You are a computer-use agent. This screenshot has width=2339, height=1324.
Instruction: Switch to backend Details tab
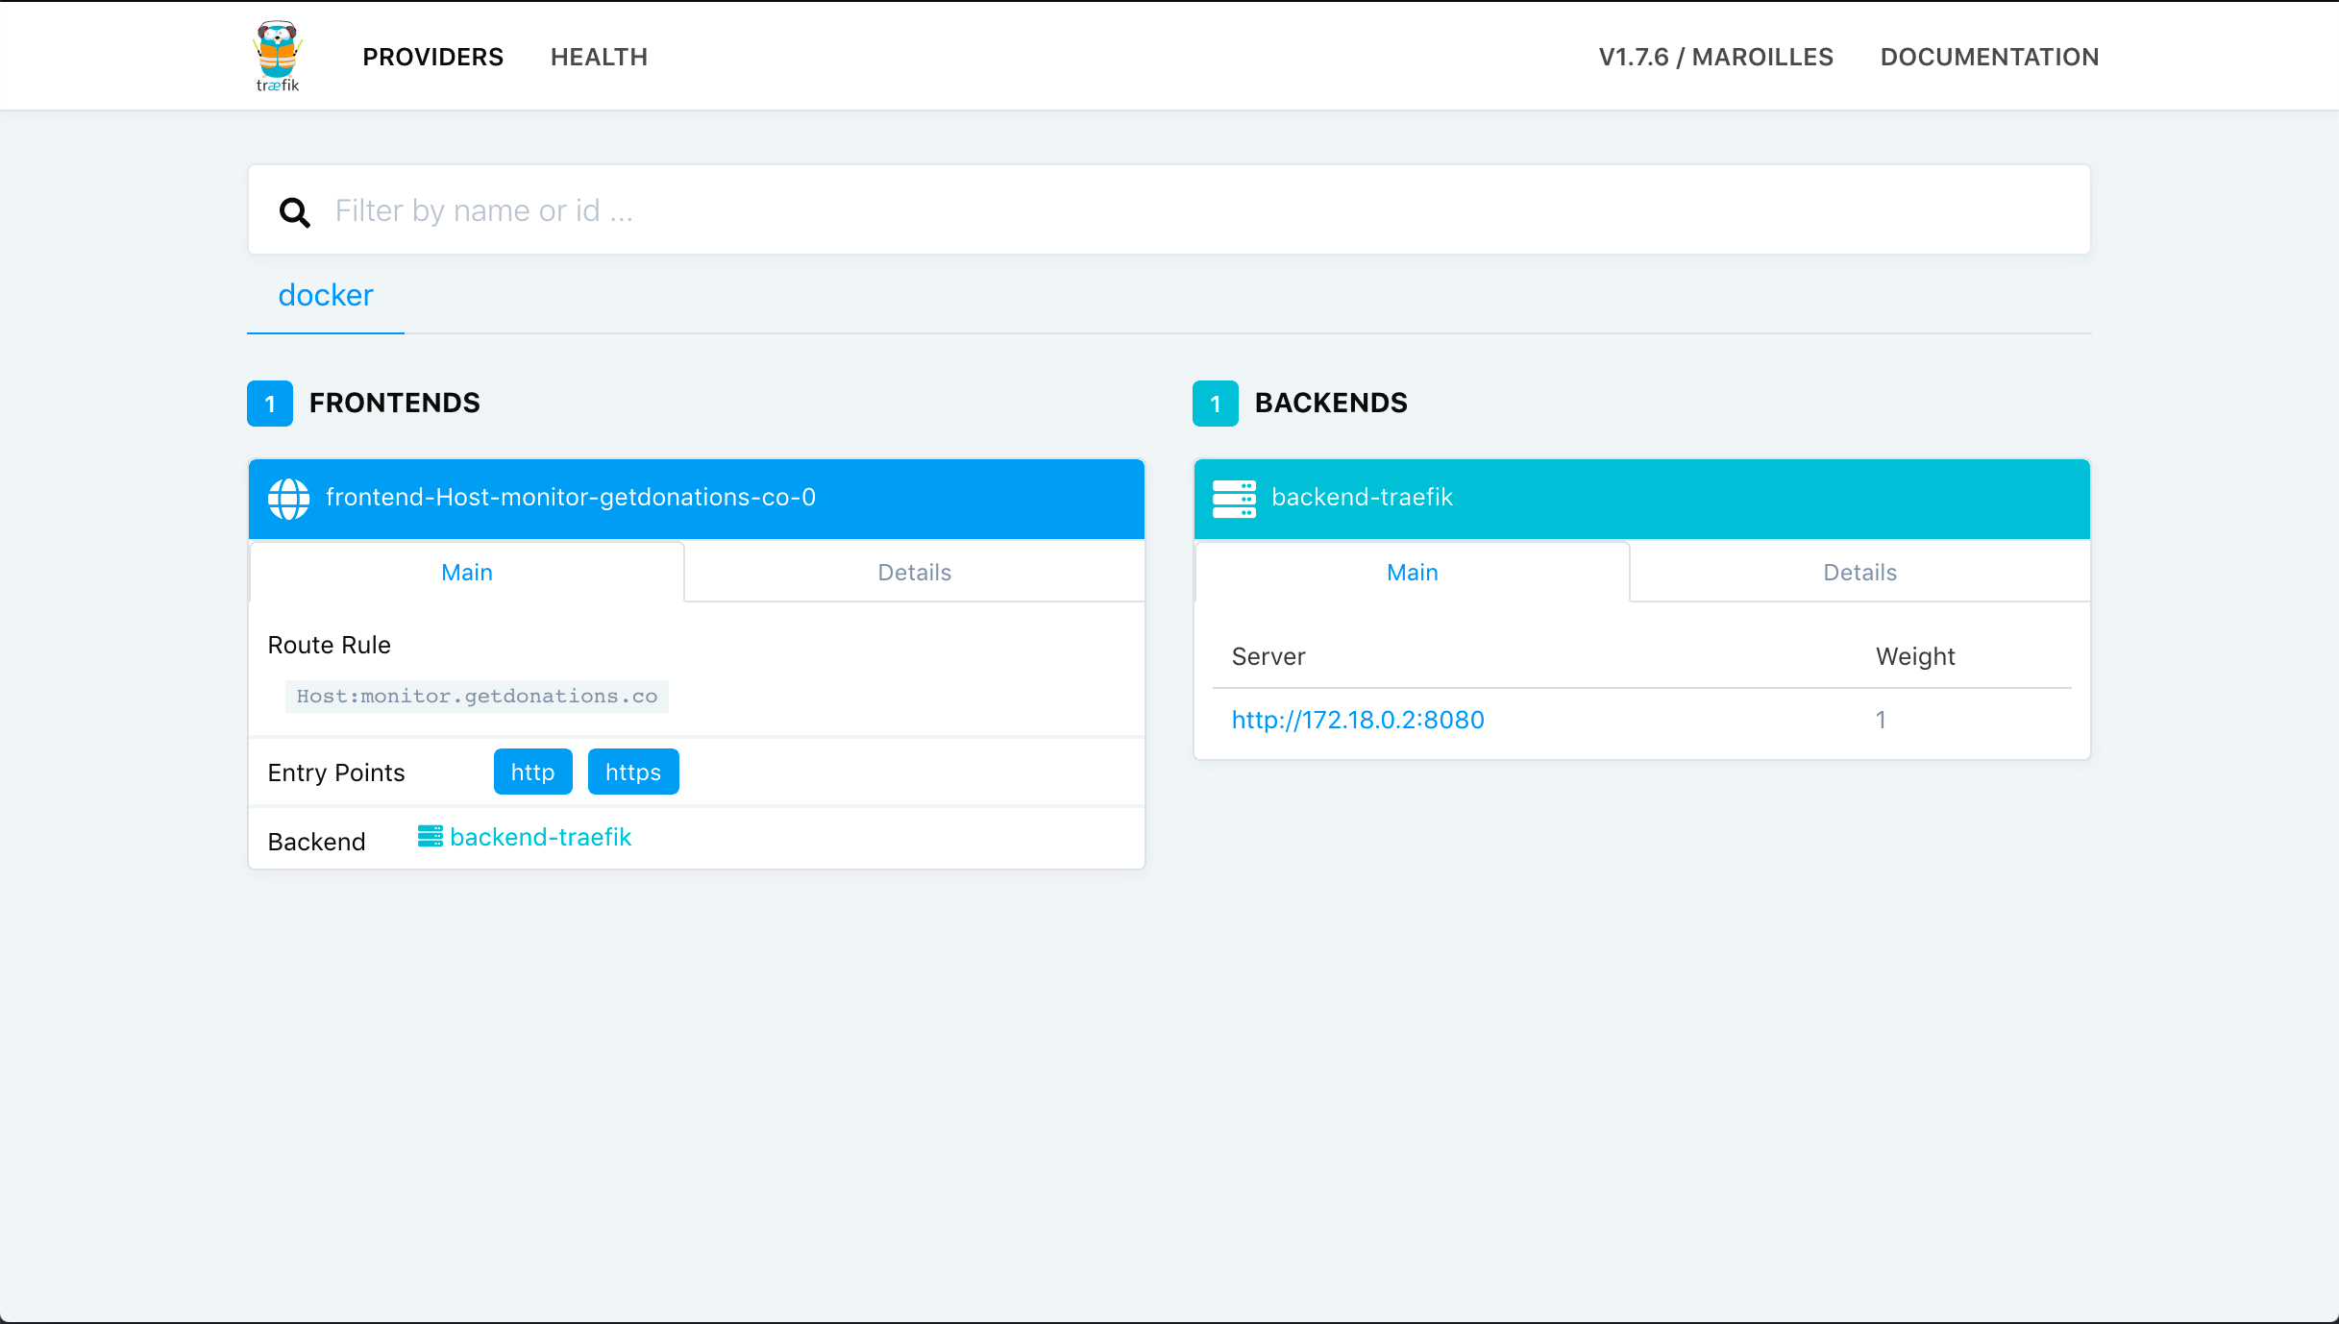[x=1859, y=573]
